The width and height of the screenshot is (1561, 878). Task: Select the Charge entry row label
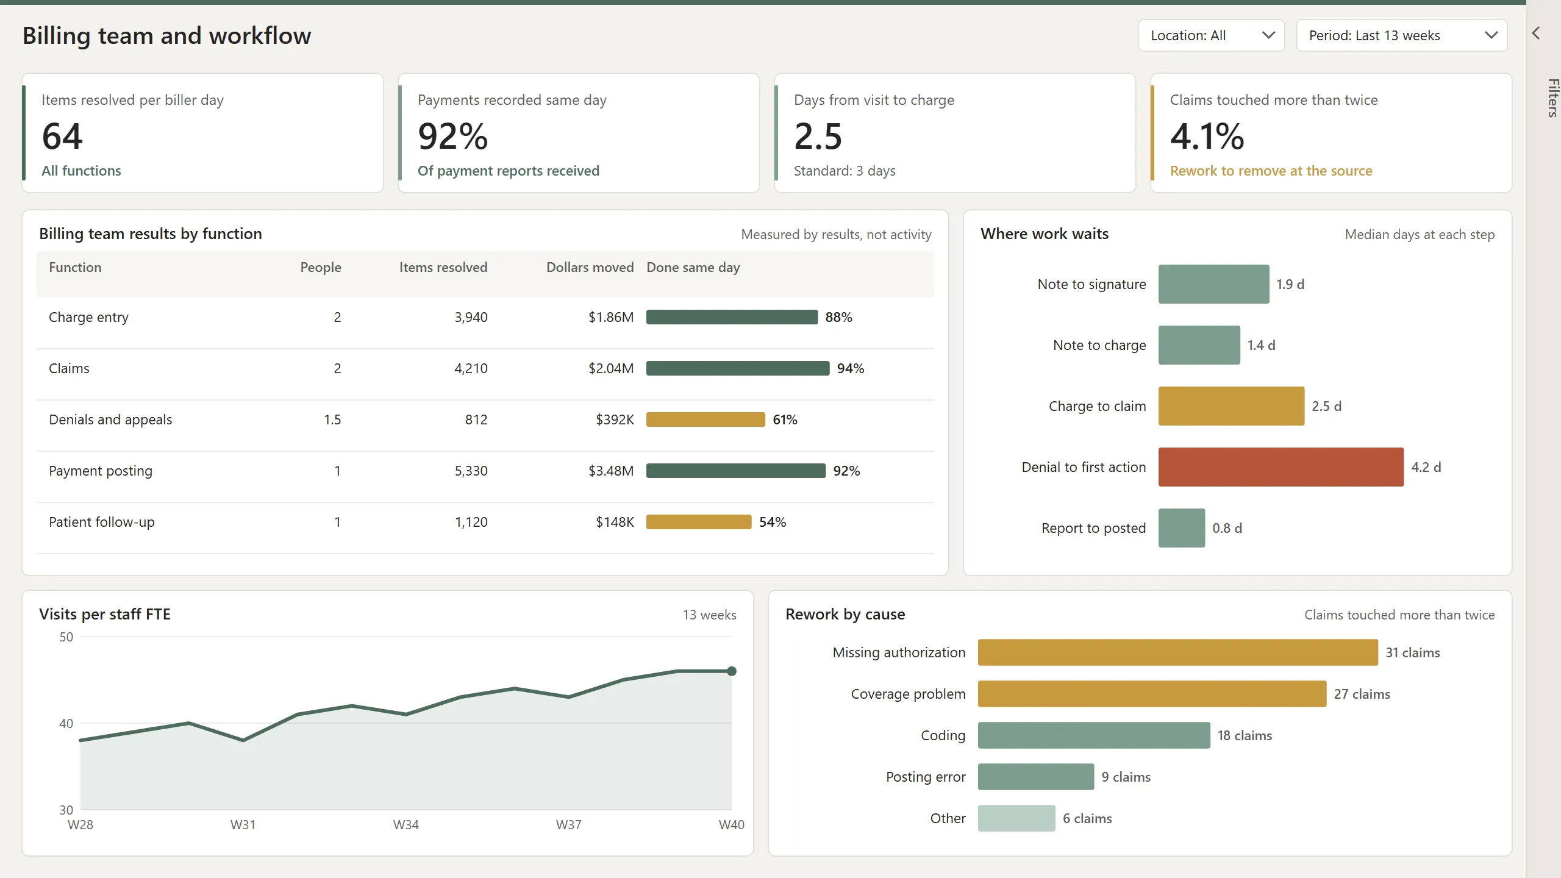(88, 317)
